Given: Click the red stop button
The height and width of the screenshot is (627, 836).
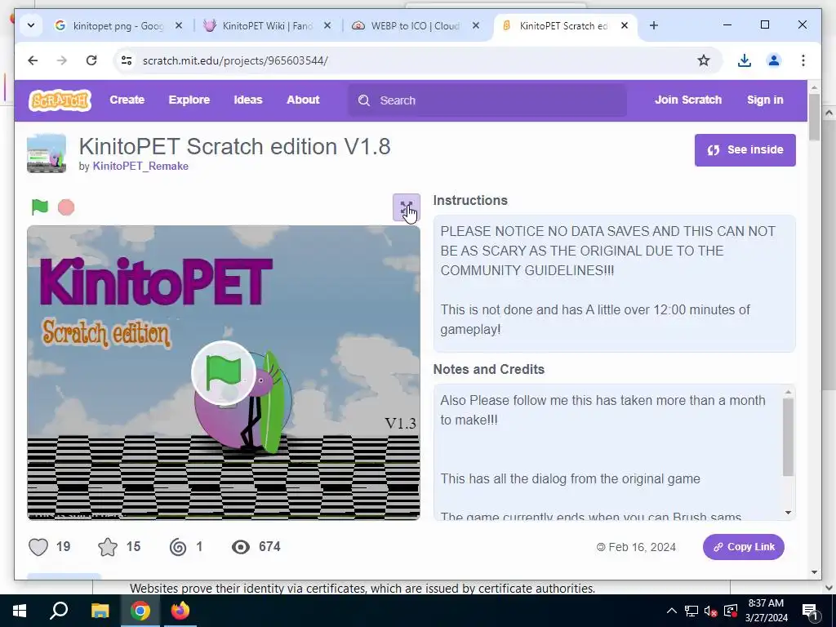Looking at the screenshot, I should (x=66, y=207).
